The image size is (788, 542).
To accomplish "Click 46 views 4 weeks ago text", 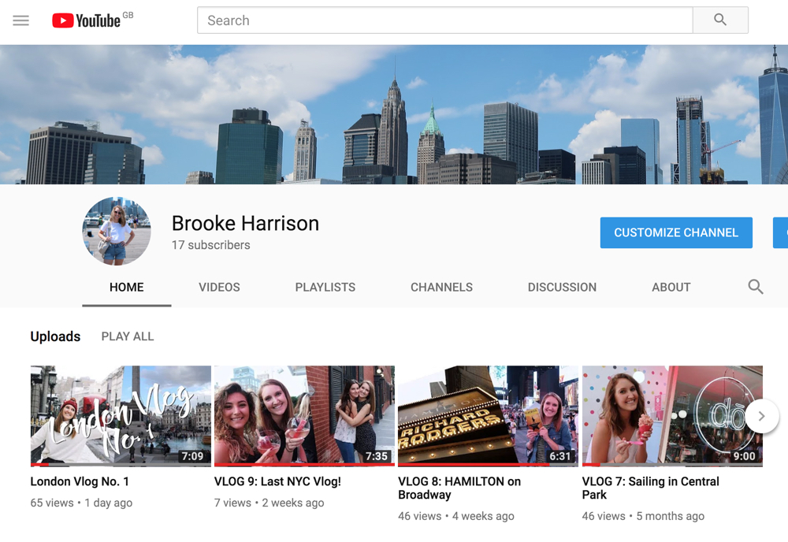I will pyautogui.click(x=455, y=516).
